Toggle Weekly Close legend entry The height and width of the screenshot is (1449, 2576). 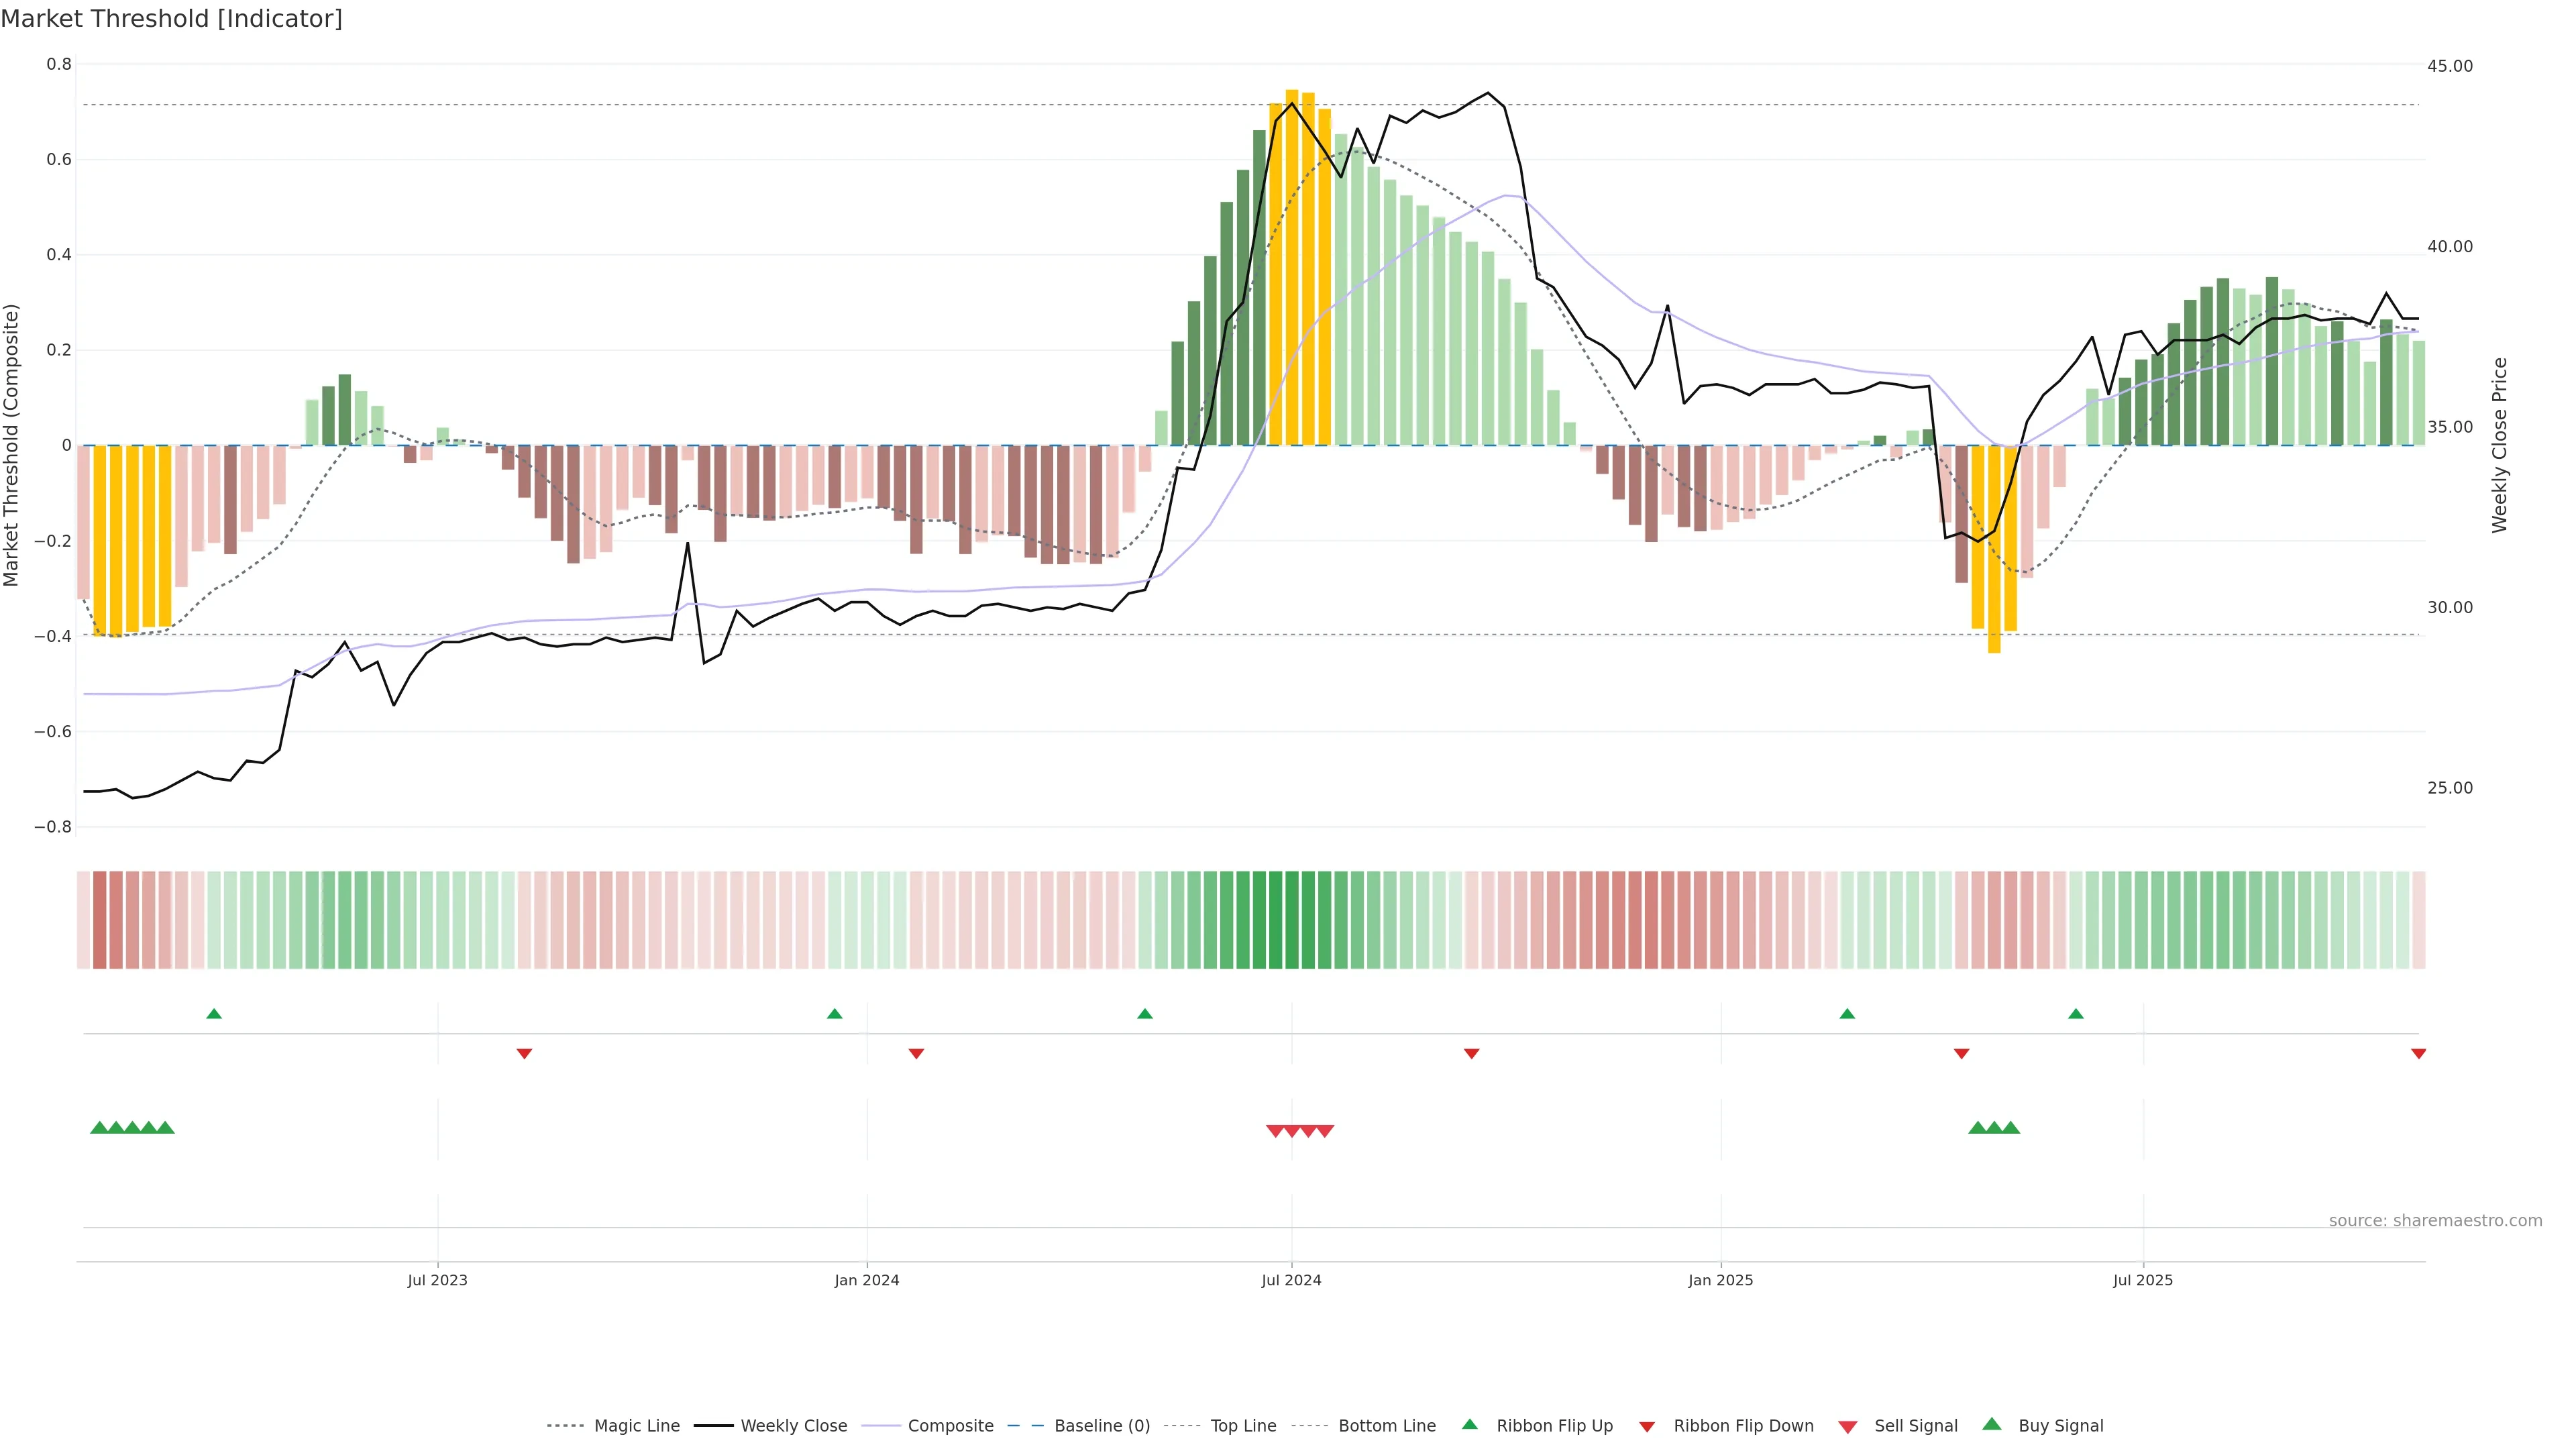(x=793, y=1426)
